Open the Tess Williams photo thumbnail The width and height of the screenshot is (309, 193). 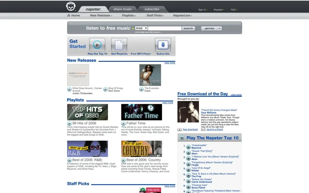(188, 112)
